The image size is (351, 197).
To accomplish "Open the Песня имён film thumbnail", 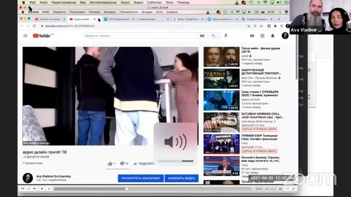I will click(222, 57).
